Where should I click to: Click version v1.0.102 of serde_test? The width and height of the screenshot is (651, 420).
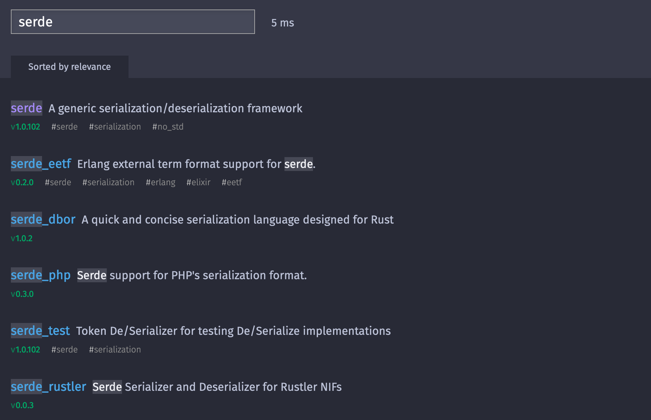pyautogui.click(x=25, y=350)
